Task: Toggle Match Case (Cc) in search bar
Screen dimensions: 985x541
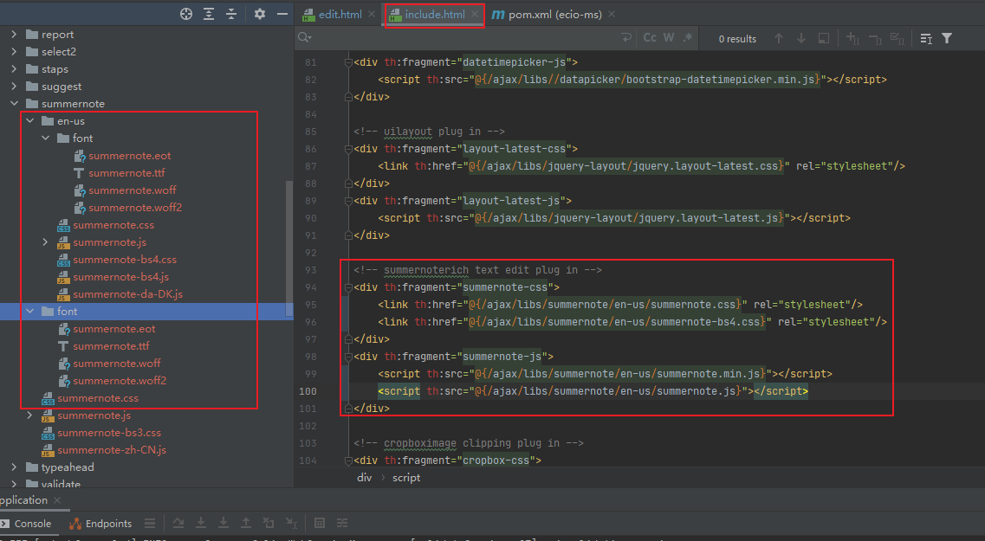Action: tap(650, 38)
